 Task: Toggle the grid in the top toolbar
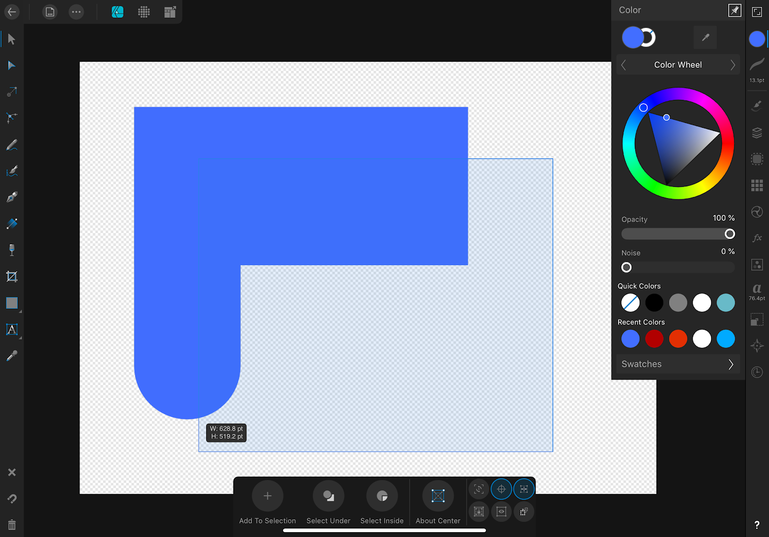click(143, 12)
